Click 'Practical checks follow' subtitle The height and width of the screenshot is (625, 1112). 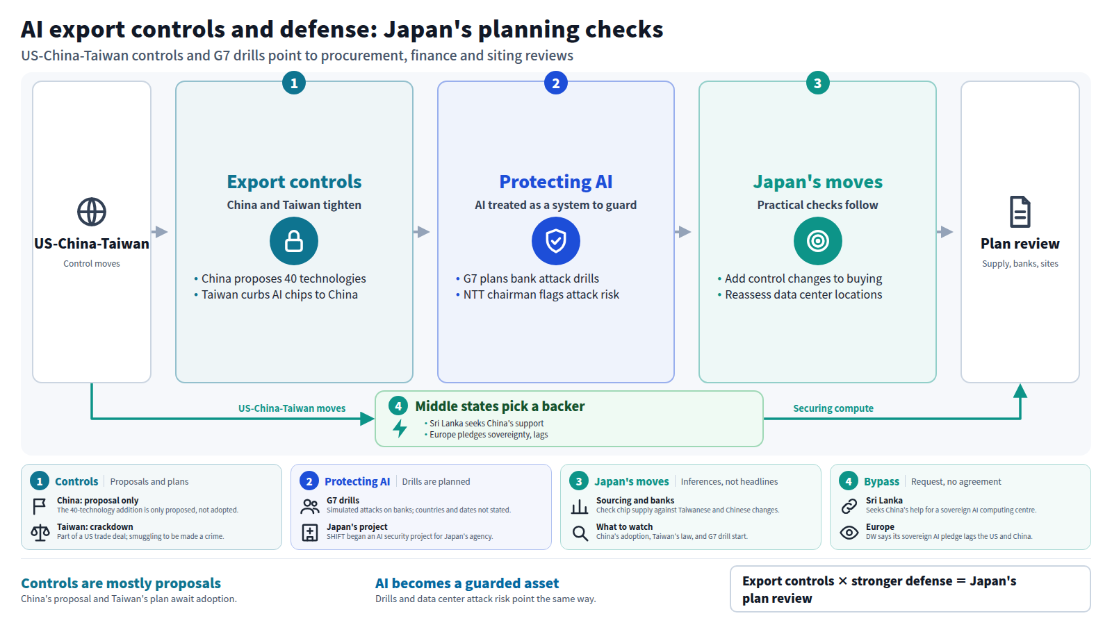tap(818, 205)
